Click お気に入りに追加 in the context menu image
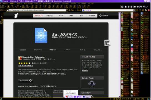 (x=71, y=93)
